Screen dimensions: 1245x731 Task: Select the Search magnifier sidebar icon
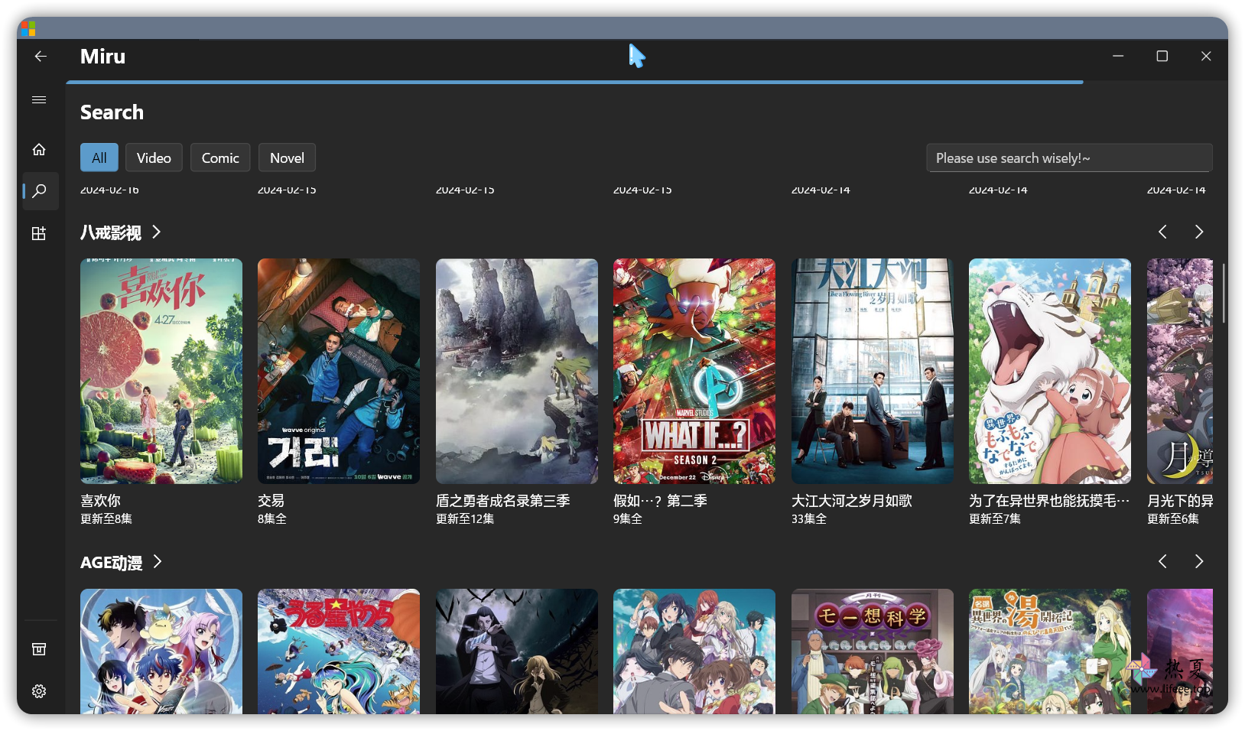pos(40,191)
